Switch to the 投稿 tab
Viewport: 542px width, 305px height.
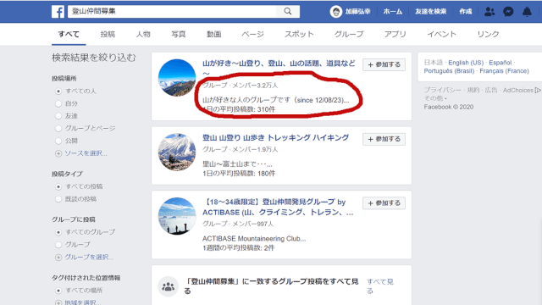tap(108, 34)
